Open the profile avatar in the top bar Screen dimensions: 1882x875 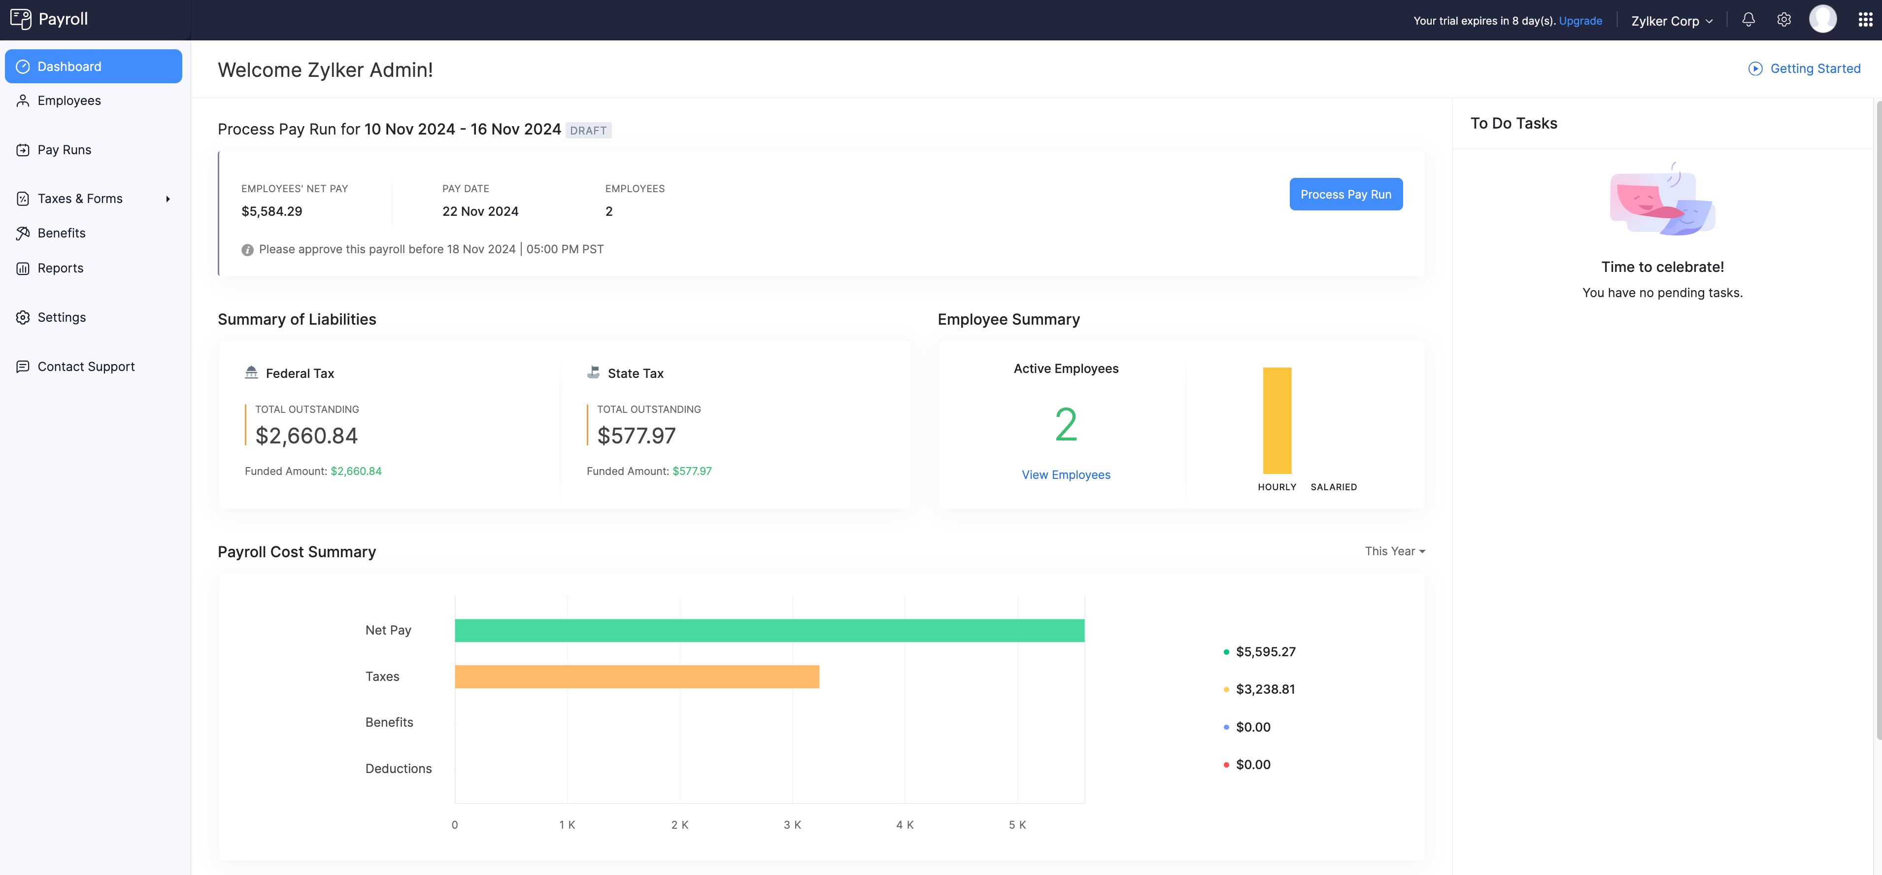(1823, 20)
